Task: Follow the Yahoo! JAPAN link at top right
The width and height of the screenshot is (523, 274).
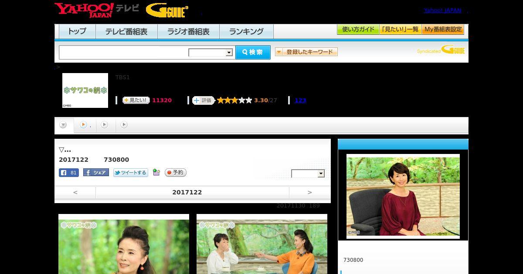Action: [x=442, y=10]
